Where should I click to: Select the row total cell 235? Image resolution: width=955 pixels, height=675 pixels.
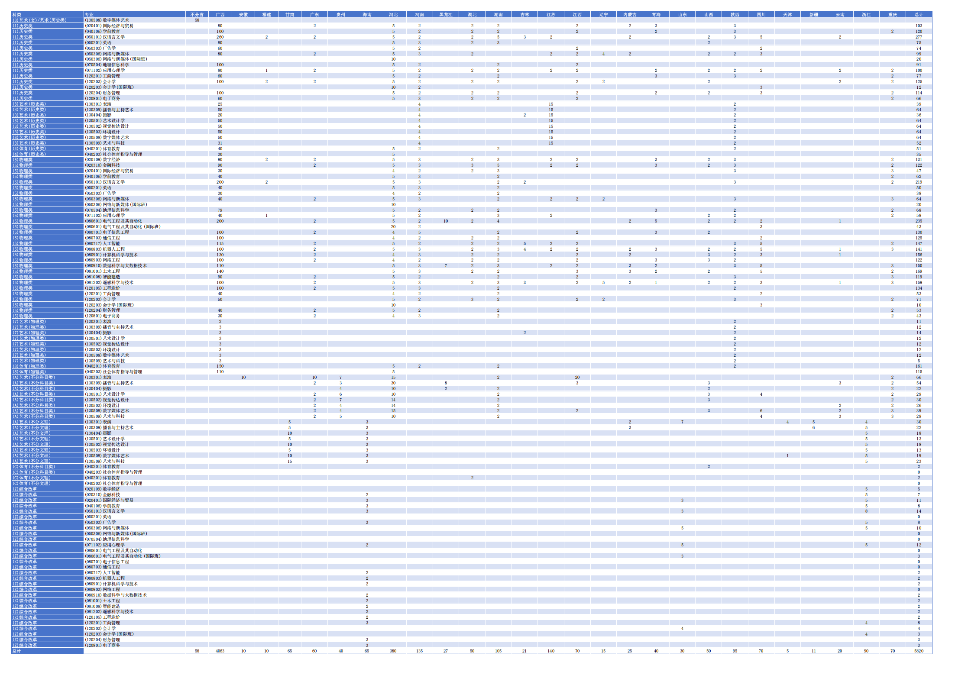click(x=919, y=221)
